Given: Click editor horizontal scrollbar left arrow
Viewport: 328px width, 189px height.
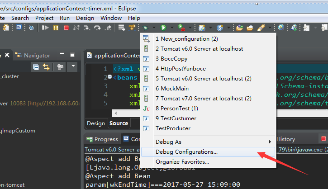Looking at the screenshot, I should 116,113.
